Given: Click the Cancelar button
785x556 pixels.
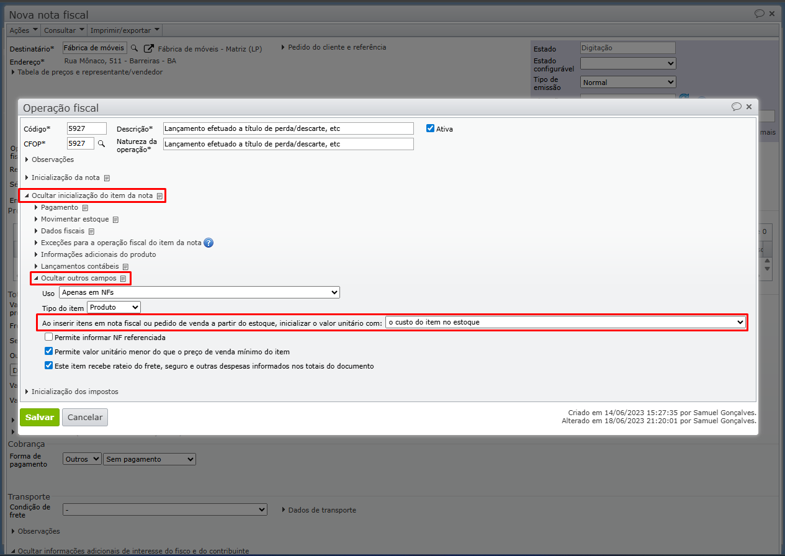Looking at the screenshot, I should [85, 418].
